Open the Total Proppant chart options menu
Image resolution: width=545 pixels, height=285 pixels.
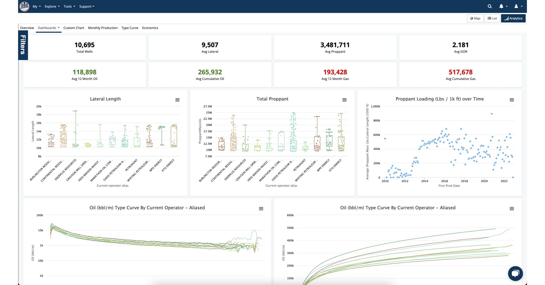click(344, 100)
